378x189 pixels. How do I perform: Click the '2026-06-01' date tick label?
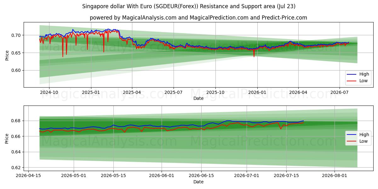tap(162, 176)
